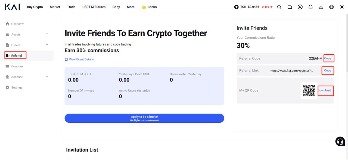This screenshot has width=348, height=160.
Task: Click Apply to be a broker button
Action: 144,118
